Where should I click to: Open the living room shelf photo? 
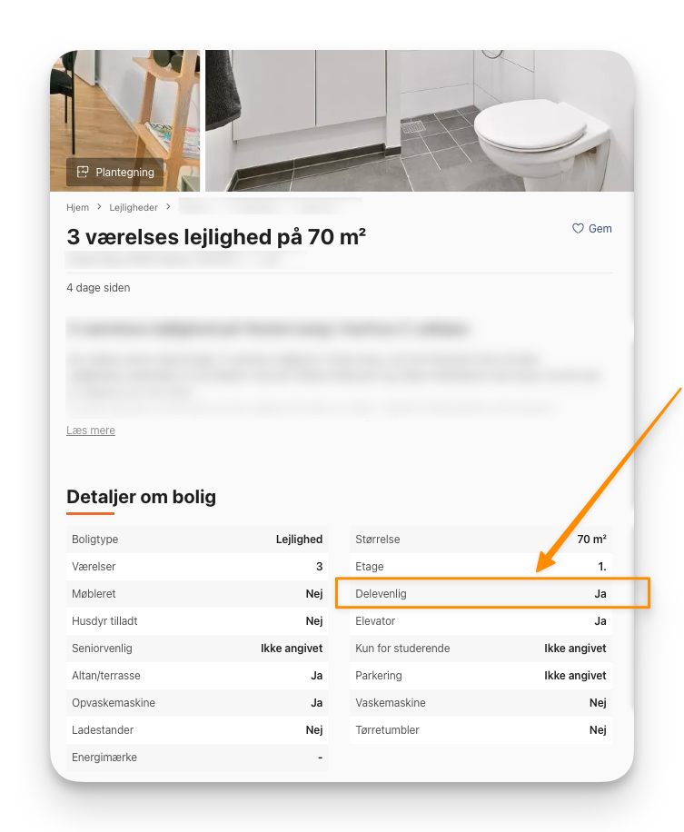coord(124,121)
